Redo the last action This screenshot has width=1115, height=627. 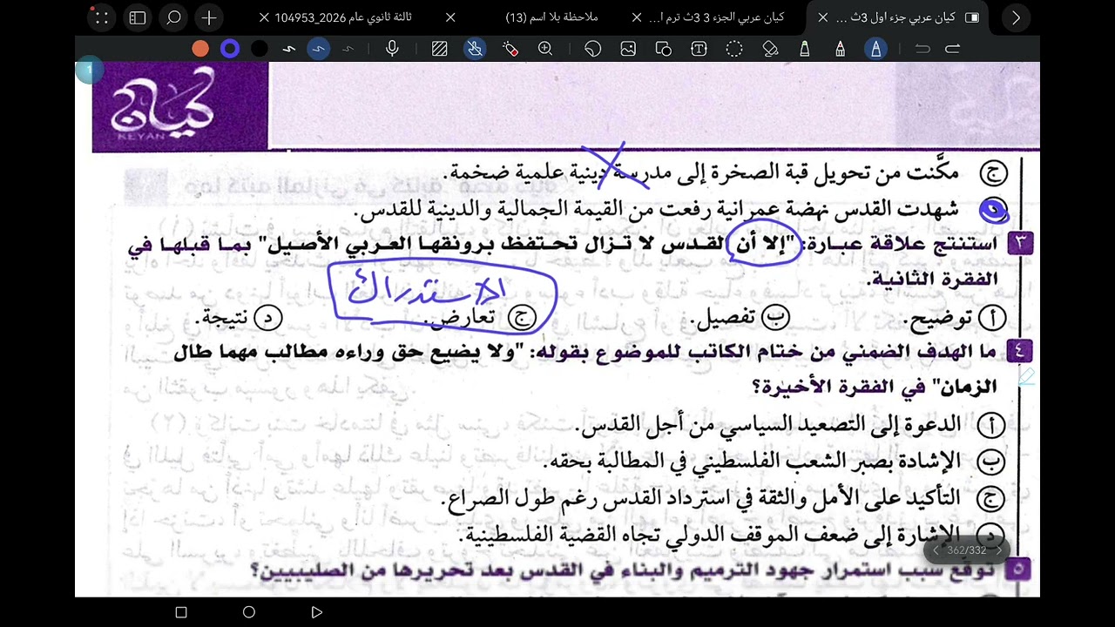coord(952,49)
